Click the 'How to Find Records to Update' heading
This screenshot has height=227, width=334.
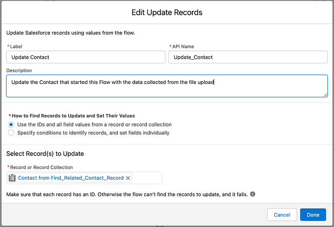73,116
